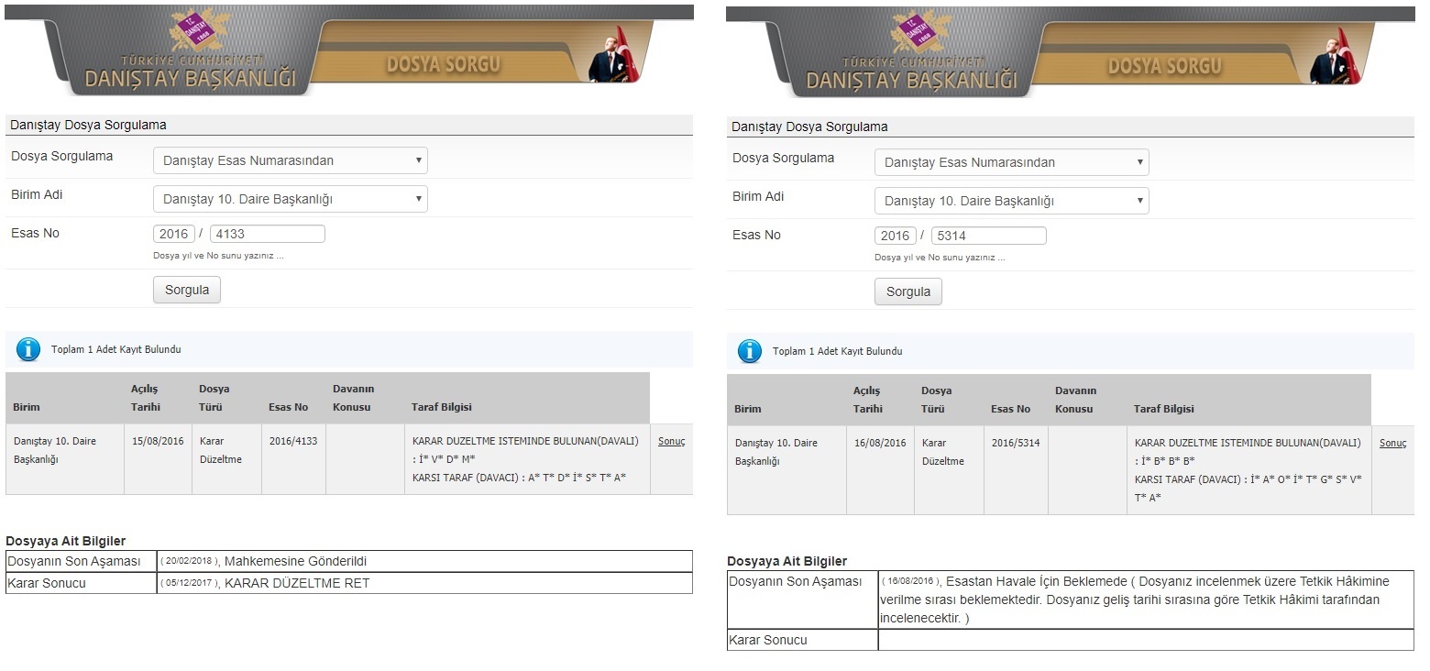Expand left Birim Adı dropdown
The width and height of the screenshot is (1430, 671).
[290, 199]
